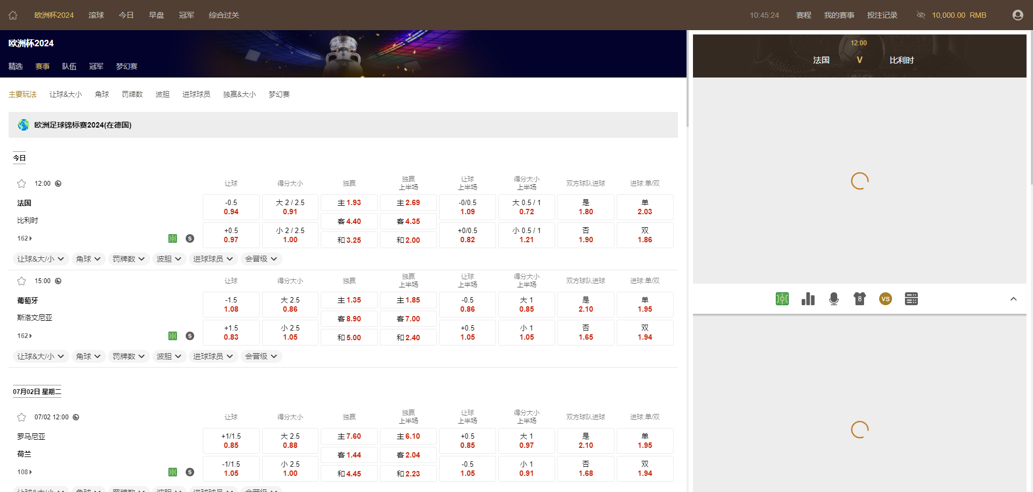Select the 角球 market tab

pos(102,94)
